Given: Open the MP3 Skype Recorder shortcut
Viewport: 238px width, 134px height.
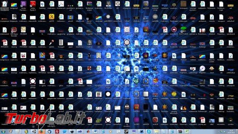Looking at the screenshot, I should pos(14,30).
